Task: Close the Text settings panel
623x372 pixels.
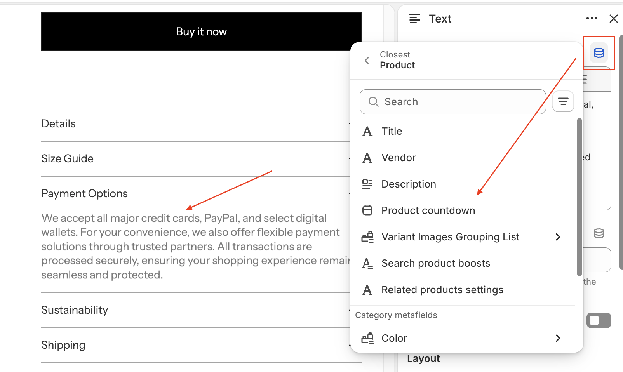Action: [x=613, y=19]
